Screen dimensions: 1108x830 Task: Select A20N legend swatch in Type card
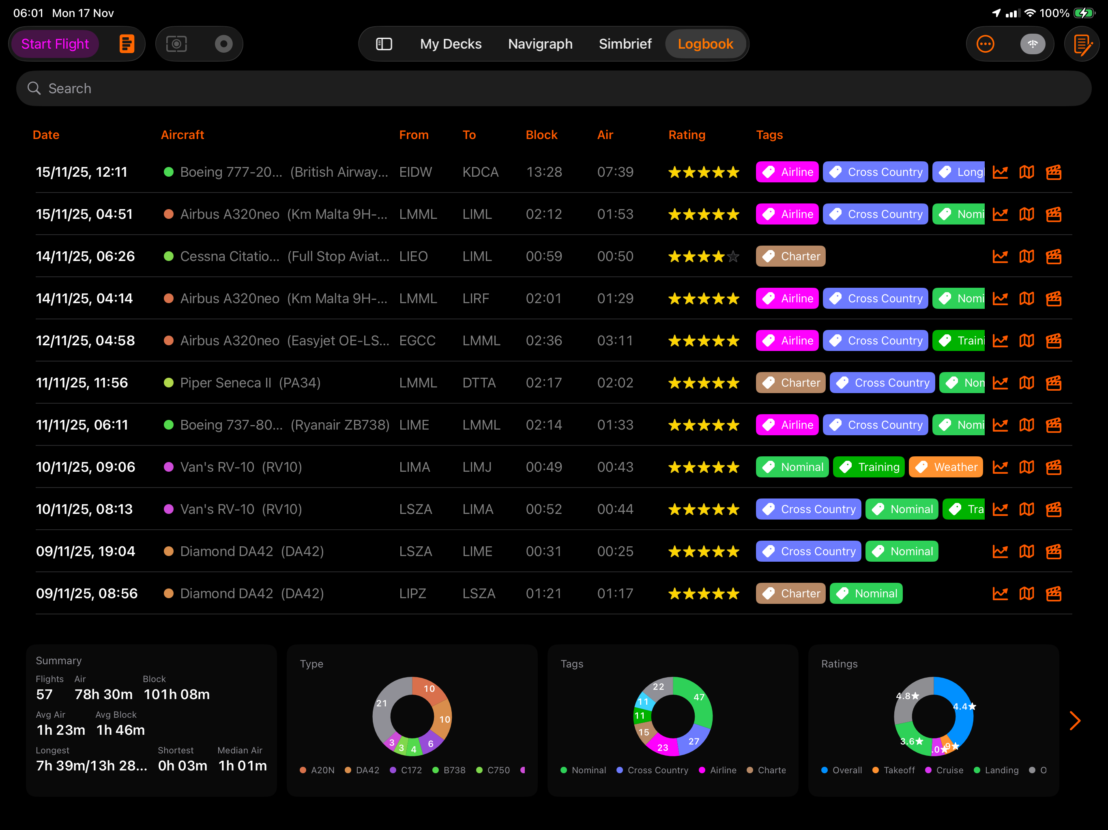click(x=303, y=770)
